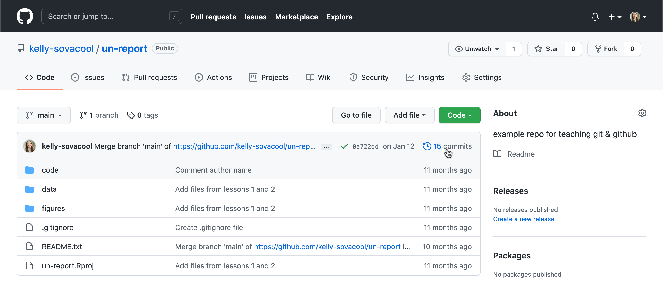Click the commit history clock icon
This screenshot has height=281, width=663.
[427, 146]
